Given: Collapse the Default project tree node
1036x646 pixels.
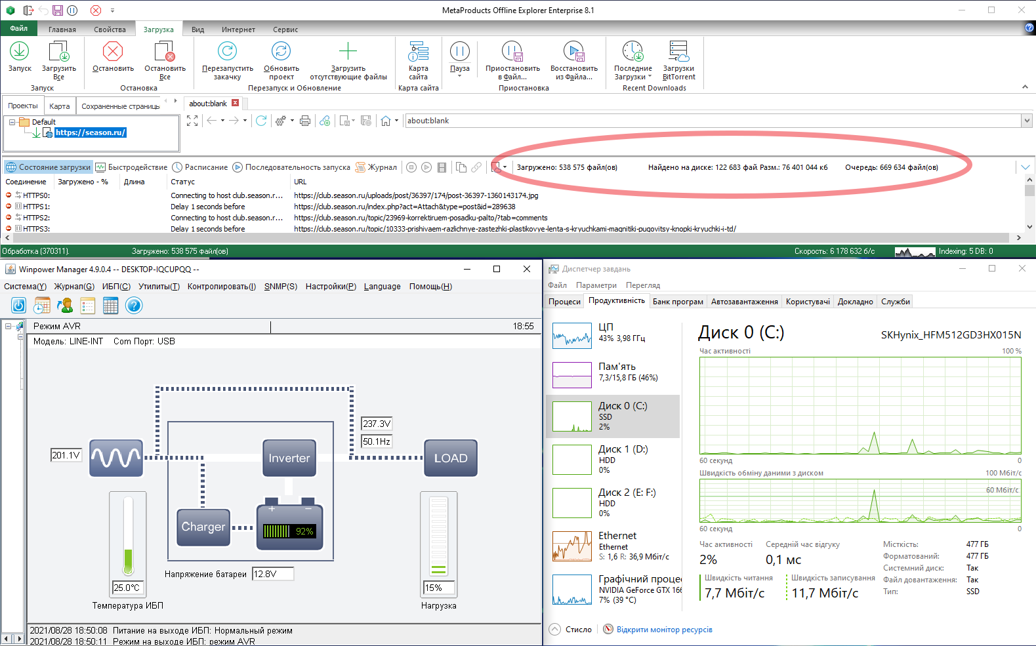Looking at the screenshot, I should [12, 122].
